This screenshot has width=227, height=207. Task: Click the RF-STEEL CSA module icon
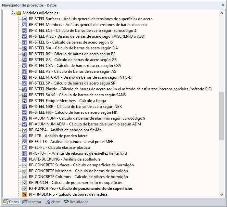click(x=24, y=66)
